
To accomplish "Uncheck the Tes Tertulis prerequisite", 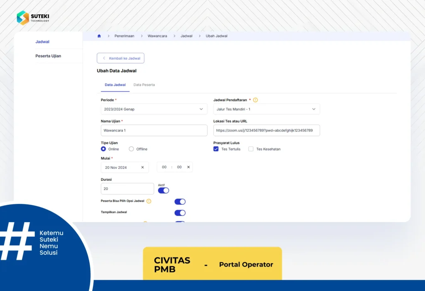I will tap(216, 149).
